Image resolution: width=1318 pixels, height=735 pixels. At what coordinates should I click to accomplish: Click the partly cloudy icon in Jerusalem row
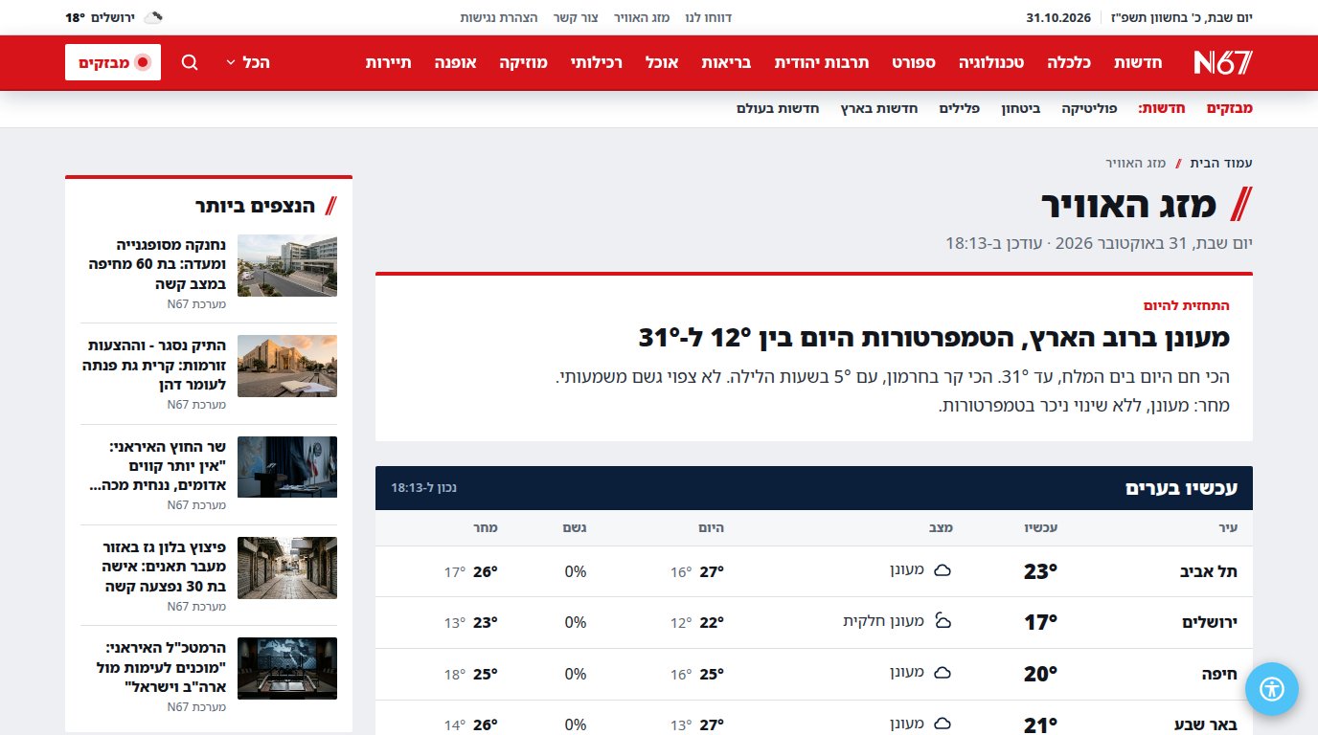point(943,622)
